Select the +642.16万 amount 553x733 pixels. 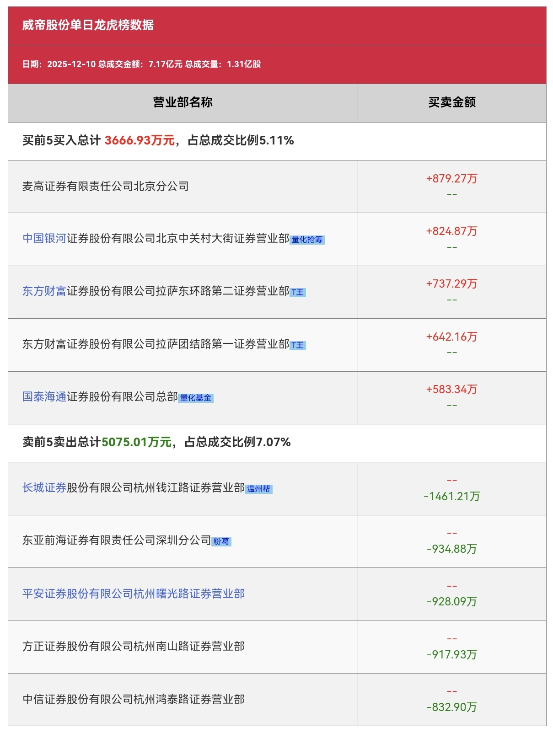click(452, 337)
